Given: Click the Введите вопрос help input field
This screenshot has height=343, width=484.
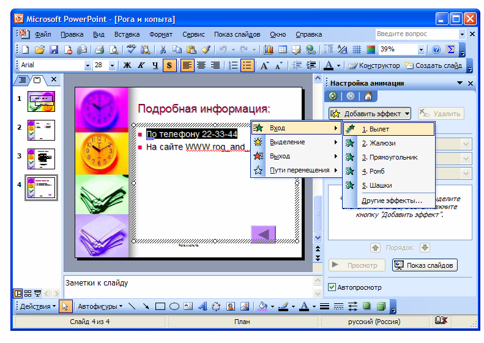Looking at the screenshot, I should [417, 34].
